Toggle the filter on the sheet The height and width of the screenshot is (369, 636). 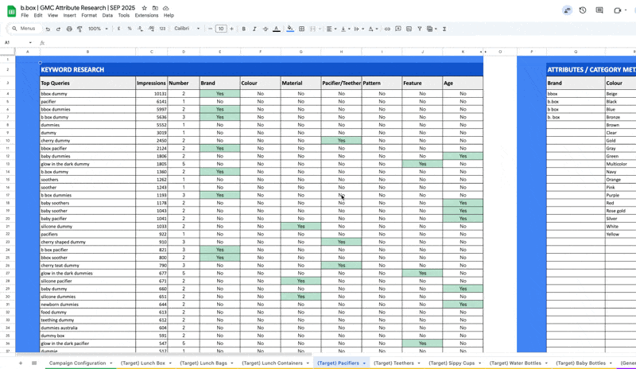pos(420,29)
